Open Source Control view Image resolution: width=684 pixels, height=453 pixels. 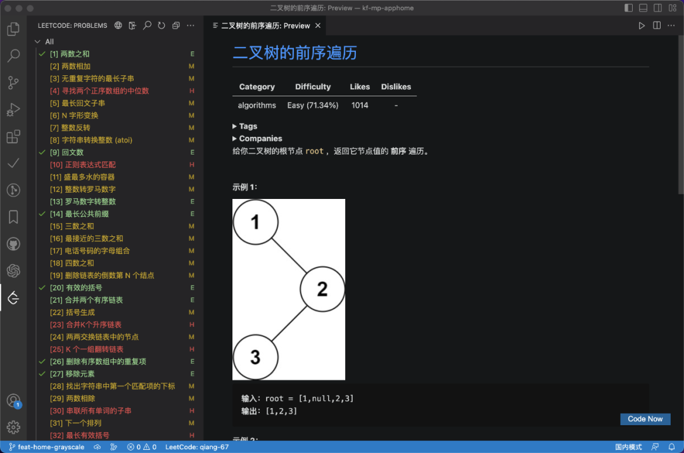click(13, 82)
